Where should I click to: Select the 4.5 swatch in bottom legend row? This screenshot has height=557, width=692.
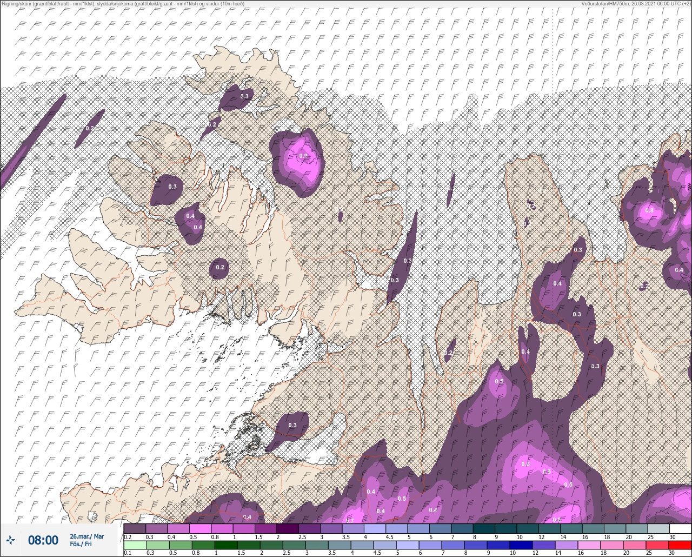click(x=385, y=545)
